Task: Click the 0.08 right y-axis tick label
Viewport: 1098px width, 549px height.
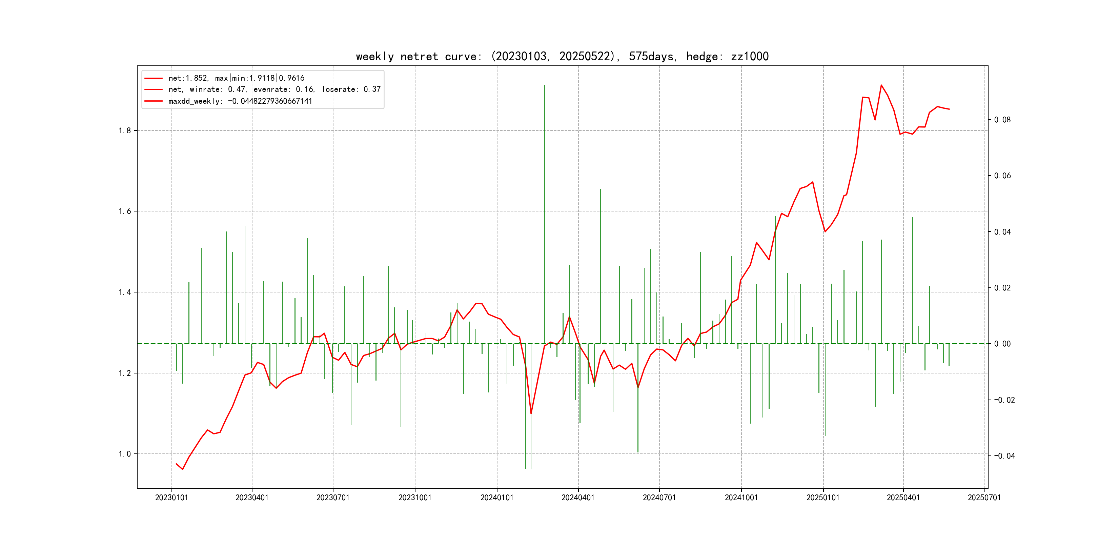Action: (1002, 120)
